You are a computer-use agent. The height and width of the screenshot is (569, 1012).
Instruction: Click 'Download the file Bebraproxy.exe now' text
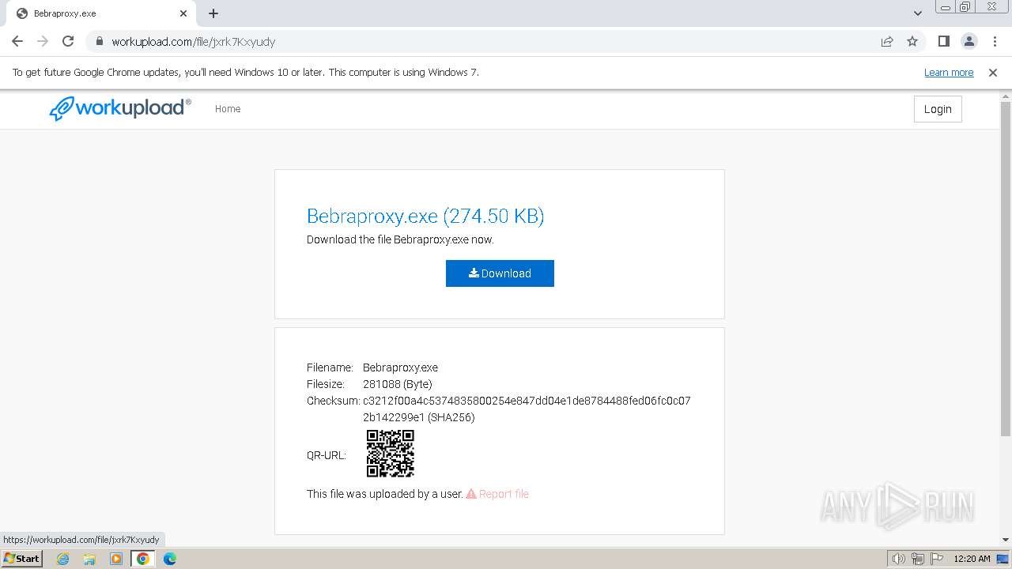click(400, 239)
